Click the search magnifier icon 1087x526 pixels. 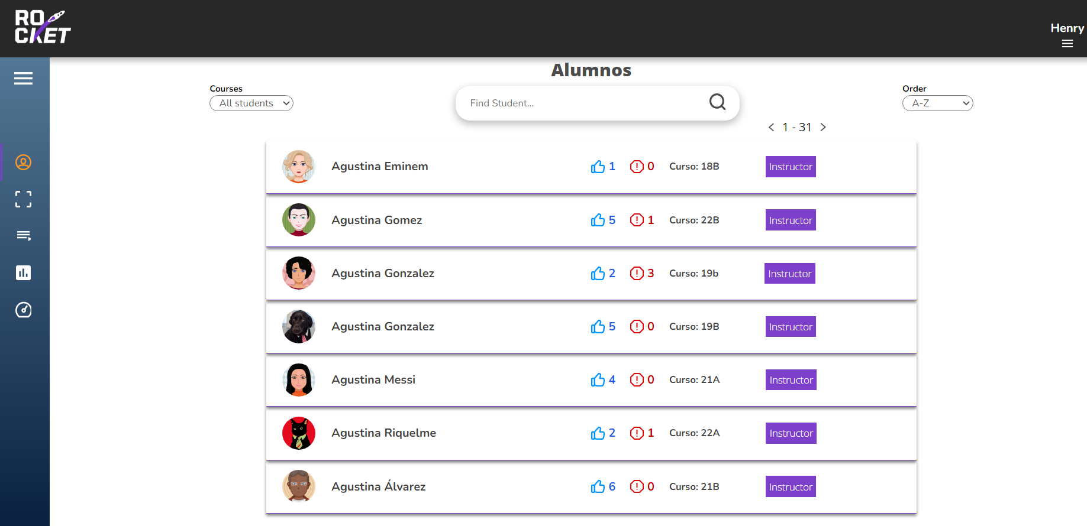(x=717, y=102)
